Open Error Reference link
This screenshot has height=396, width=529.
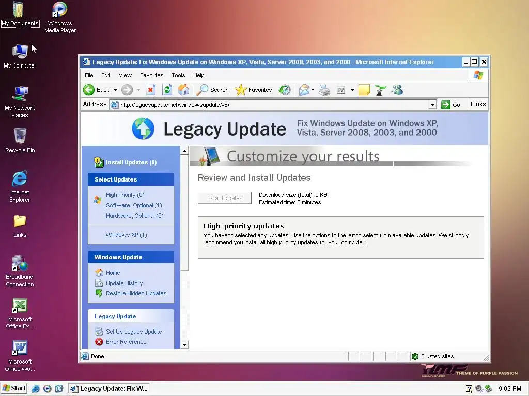(126, 342)
